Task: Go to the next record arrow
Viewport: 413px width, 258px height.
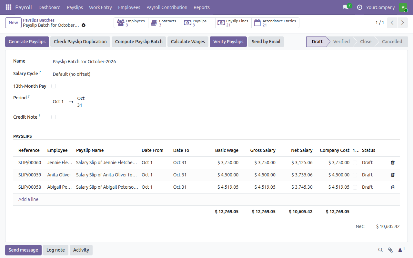Action: pos(402,23)
